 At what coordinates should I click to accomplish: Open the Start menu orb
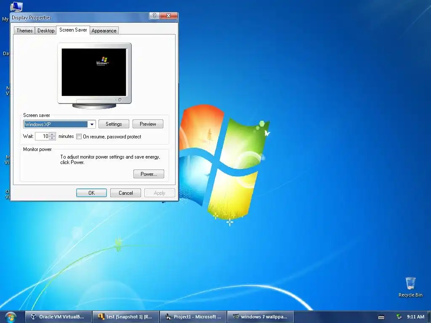click(11, 317)
